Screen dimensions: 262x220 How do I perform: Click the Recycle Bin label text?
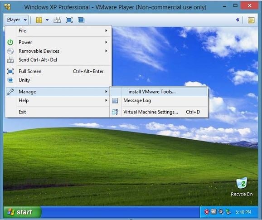click(242, 194)
